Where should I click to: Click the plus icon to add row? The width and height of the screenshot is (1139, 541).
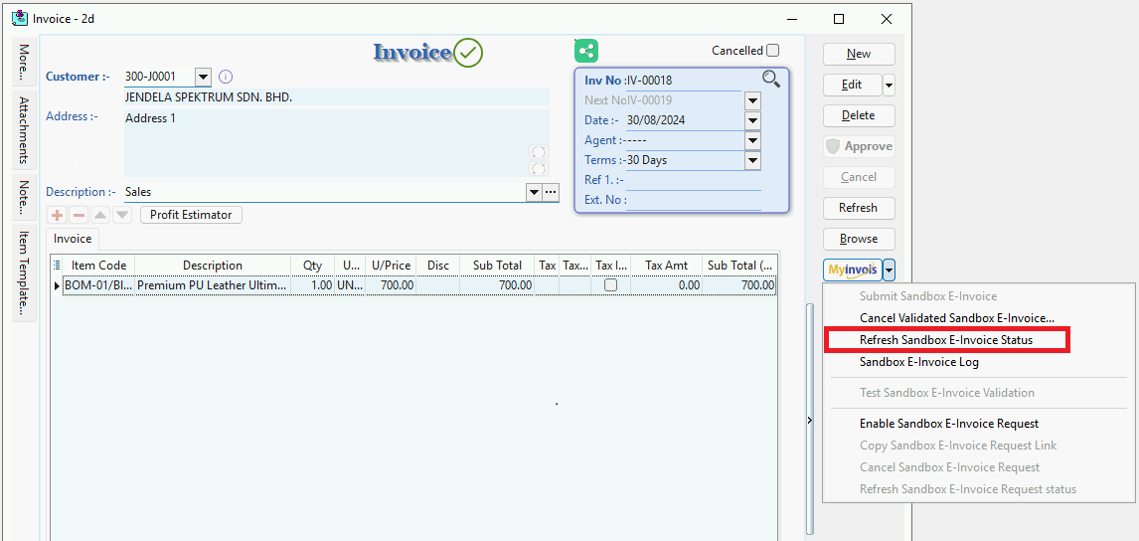point(57,215)
